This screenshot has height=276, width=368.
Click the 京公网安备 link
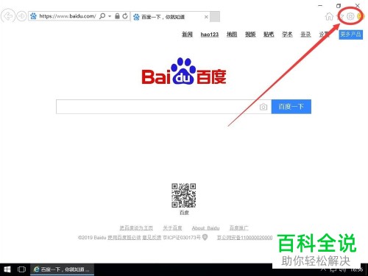tap(244, 238)
